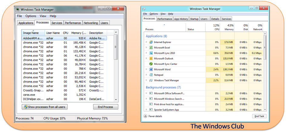Open Performance tab in old Task Manager
This screenshot has width=303, height=132.
pyautogui.click(x=73, y=23)
